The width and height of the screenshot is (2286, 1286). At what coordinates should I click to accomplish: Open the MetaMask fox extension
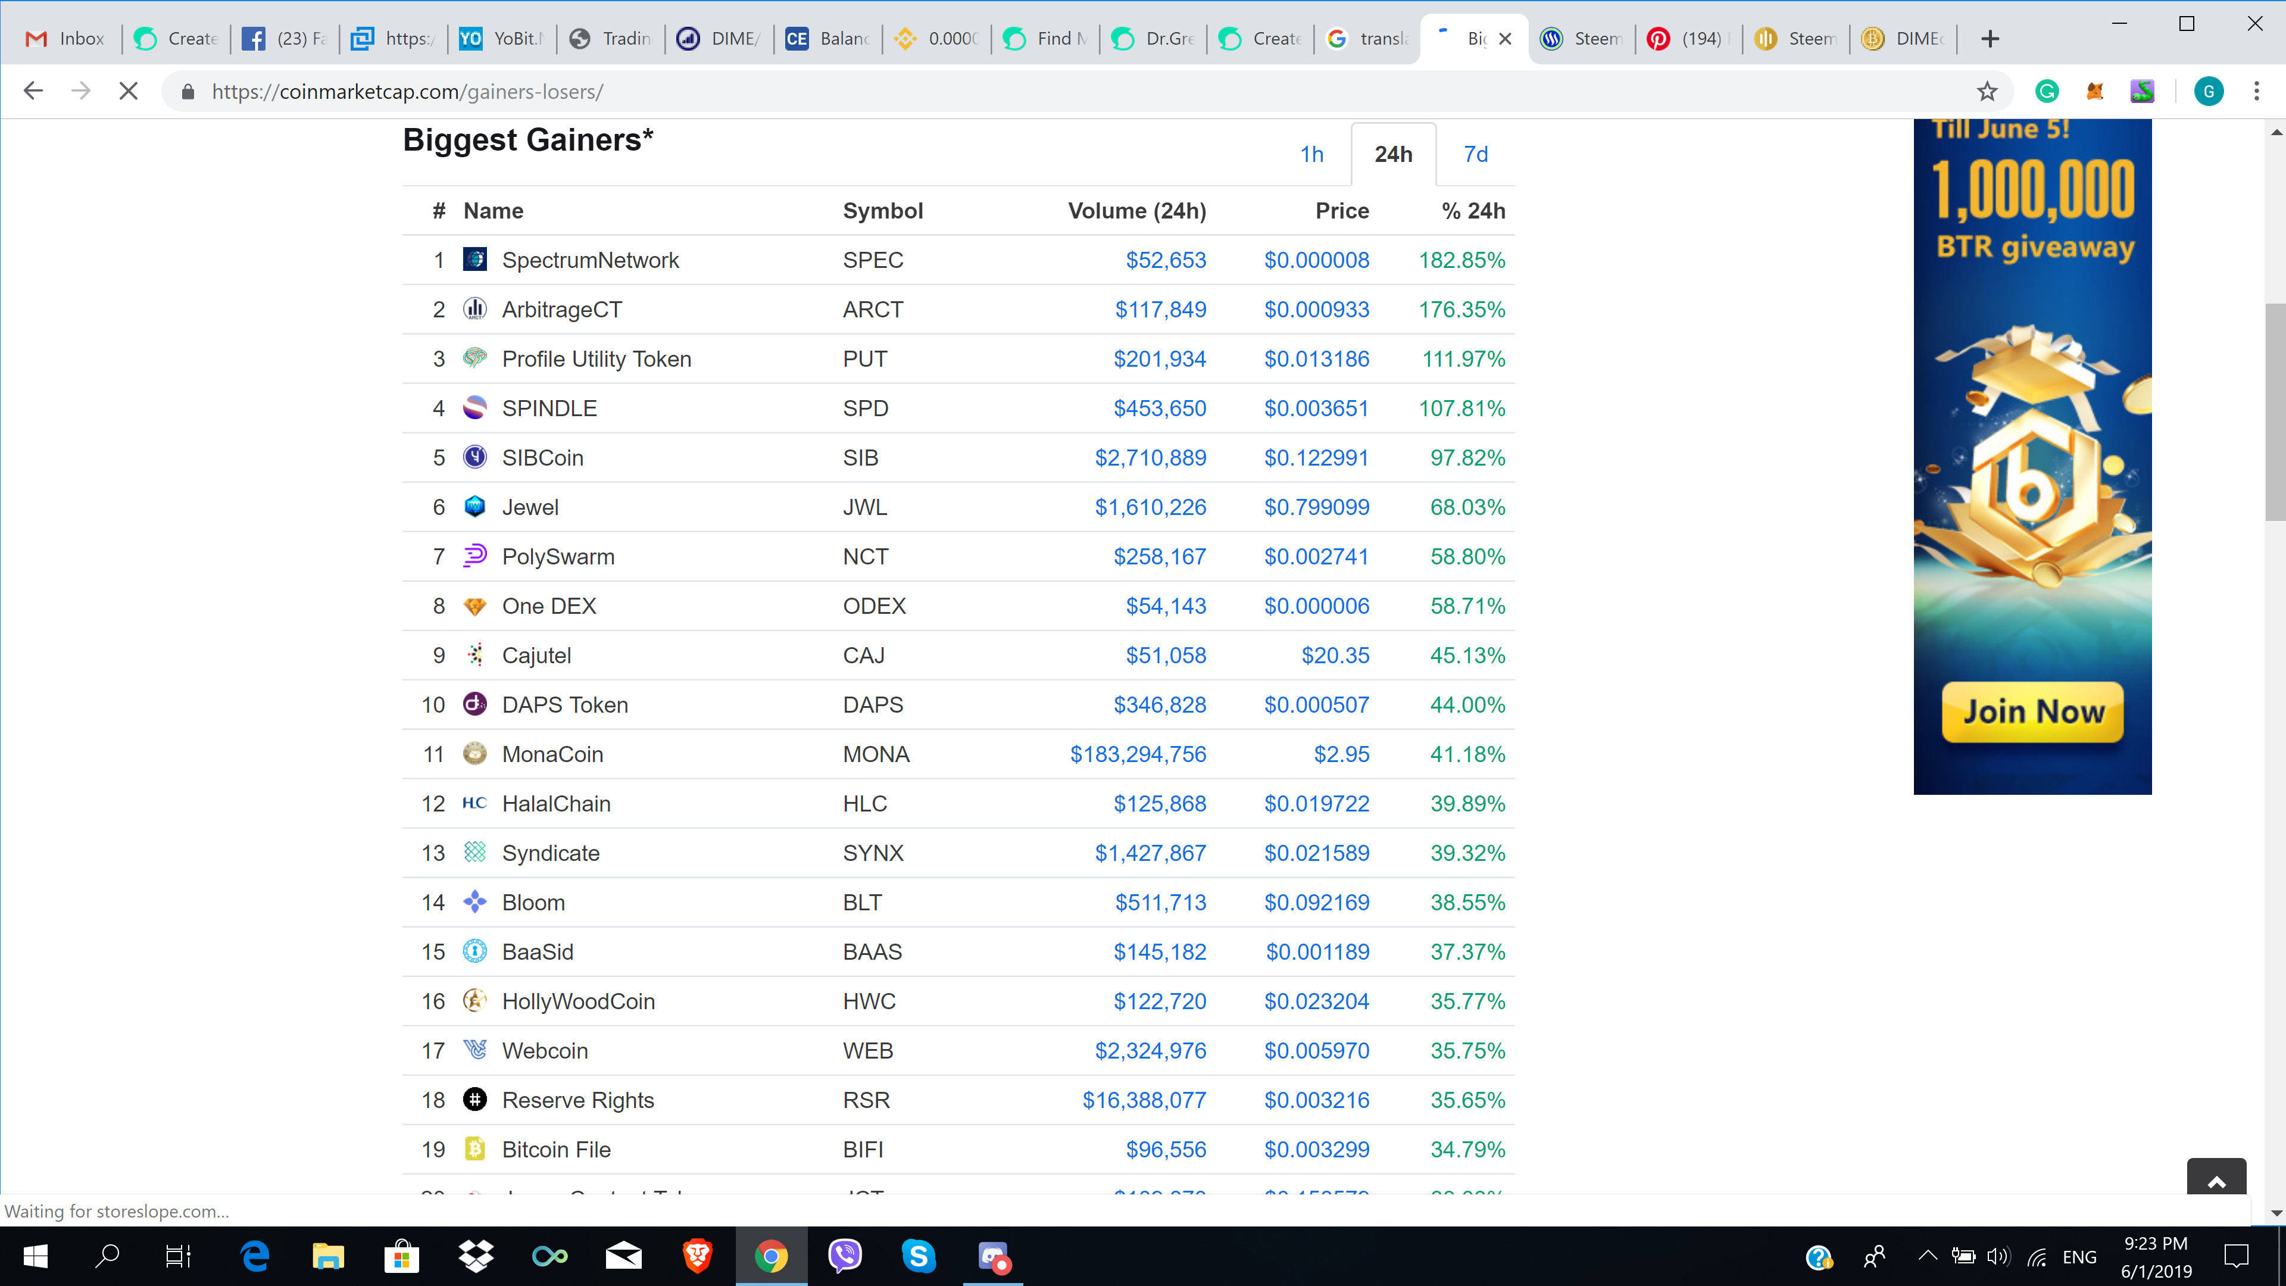[2095, 92]
